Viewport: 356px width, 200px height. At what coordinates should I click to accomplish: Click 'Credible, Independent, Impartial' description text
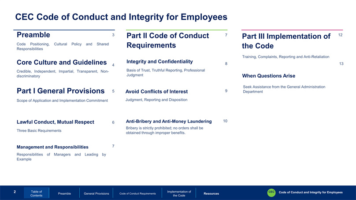tap(63, 74)
